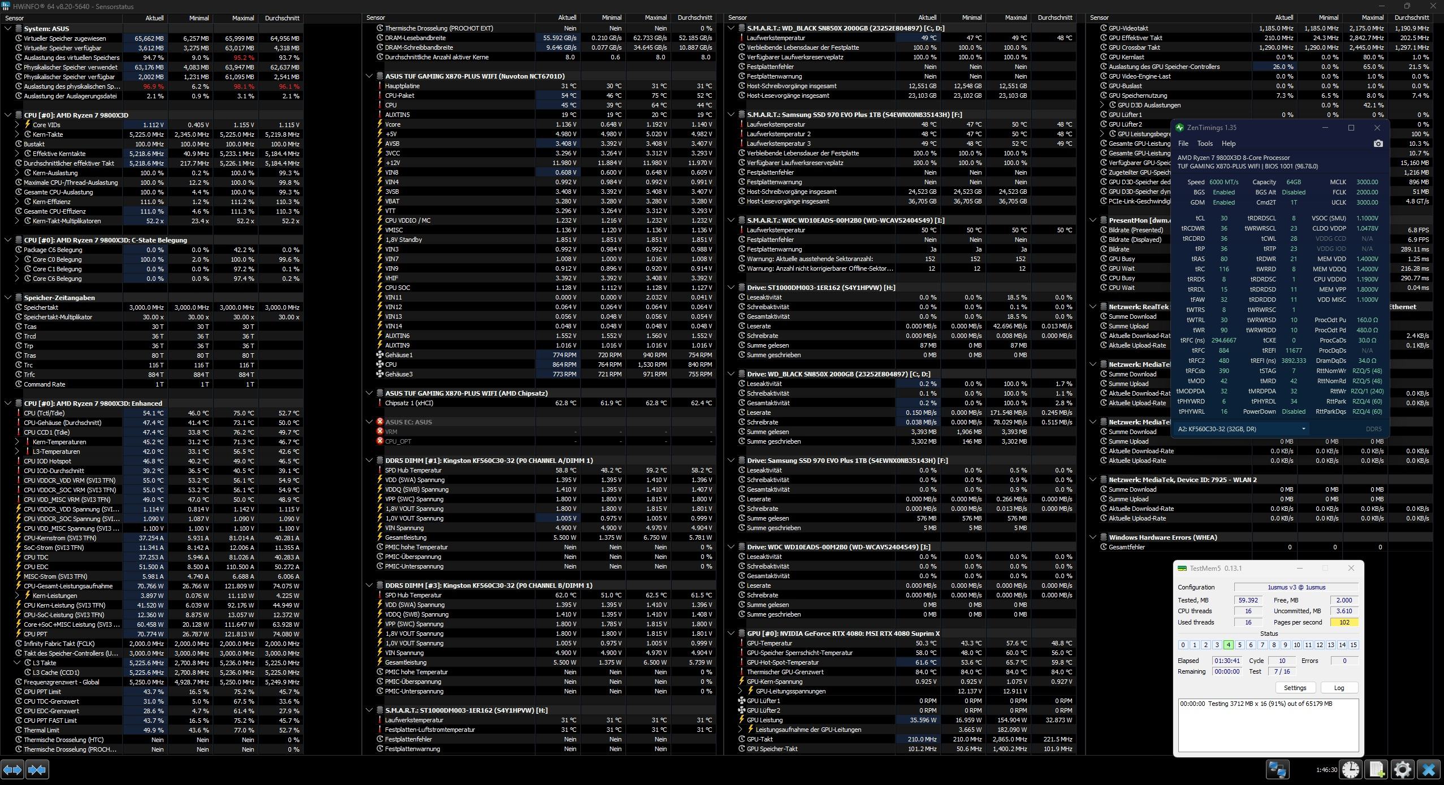Click the expand columns left-right arrows icon
Screen dimensions: 1444x785
pyautogui.click(x=12, y=770)
